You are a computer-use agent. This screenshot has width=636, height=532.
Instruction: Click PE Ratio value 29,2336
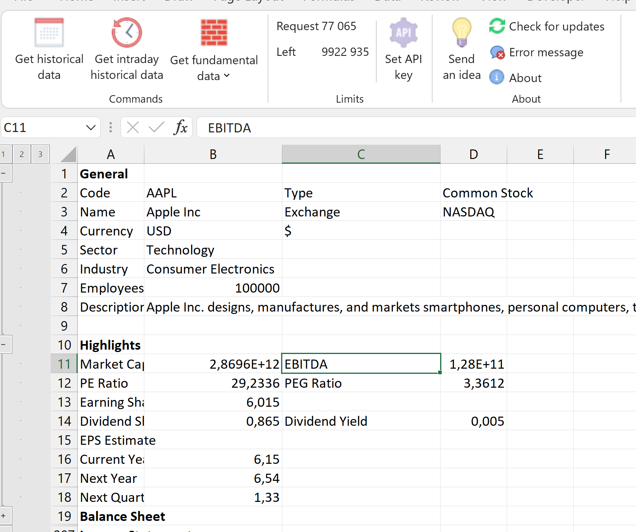click(213, 383)
